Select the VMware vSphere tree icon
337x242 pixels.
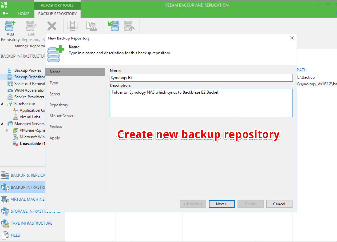16,130
